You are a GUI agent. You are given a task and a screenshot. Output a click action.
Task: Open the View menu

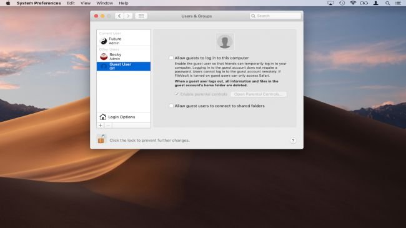click(86, 3)
